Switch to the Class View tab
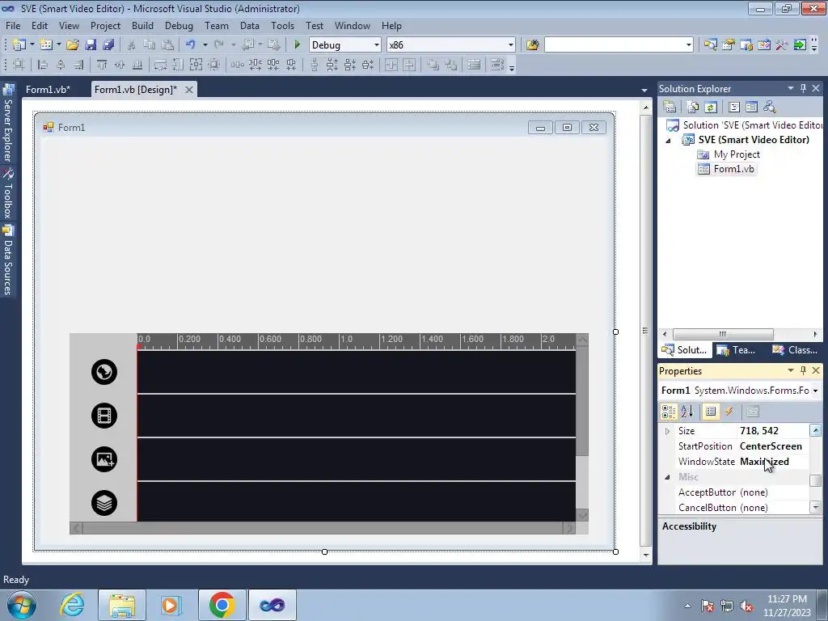The height and width of the screenshot is (621, 828). (x=794, y=349)
